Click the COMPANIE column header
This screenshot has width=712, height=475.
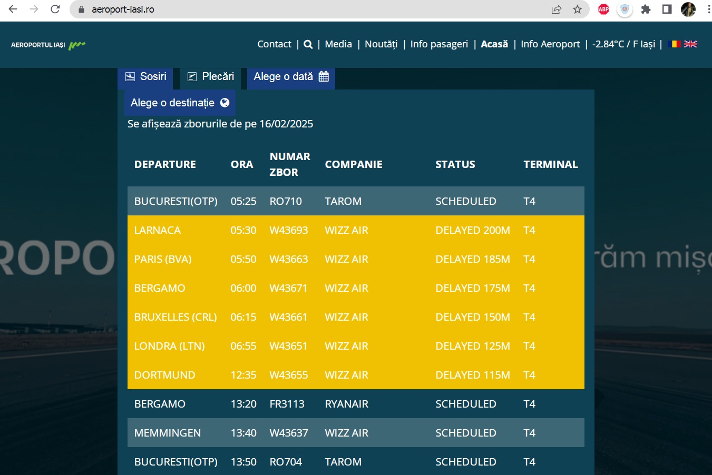click(354, 164)
